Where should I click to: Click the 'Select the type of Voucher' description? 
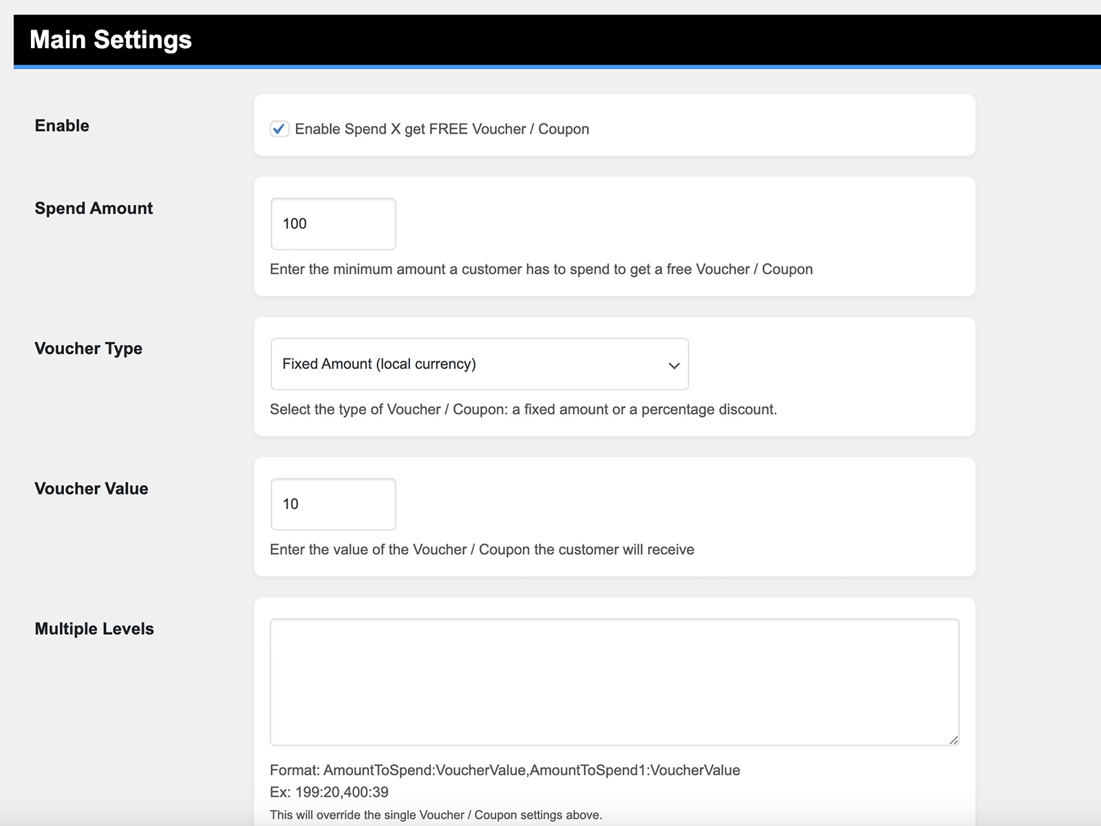pyautogui.click(x=523, y=410)
